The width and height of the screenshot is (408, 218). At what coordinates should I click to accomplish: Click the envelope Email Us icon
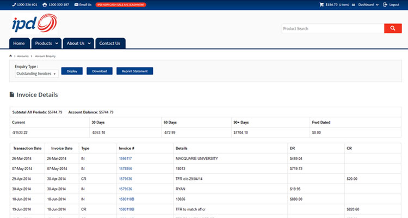click(77, 4)
